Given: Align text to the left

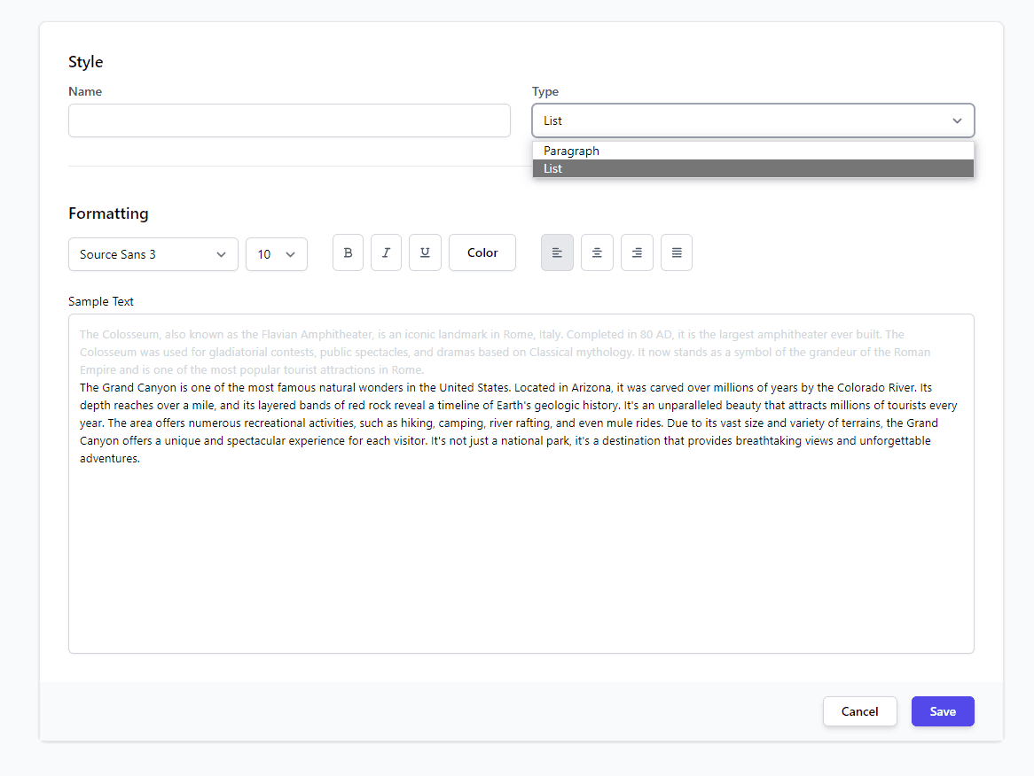Looking at the screenshot, I should [x=557, y=253].
